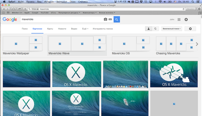Image resolution: width=202 pixels, height=116 pixels.
Task: Go forward with the Safari forward arrow
Action: [8, 9]
